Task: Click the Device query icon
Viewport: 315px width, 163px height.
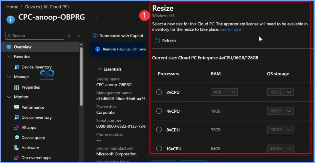Action: 17,138
